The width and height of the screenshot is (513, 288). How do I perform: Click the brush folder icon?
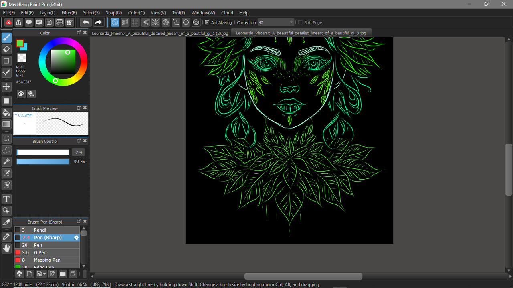tap(63, 274)
